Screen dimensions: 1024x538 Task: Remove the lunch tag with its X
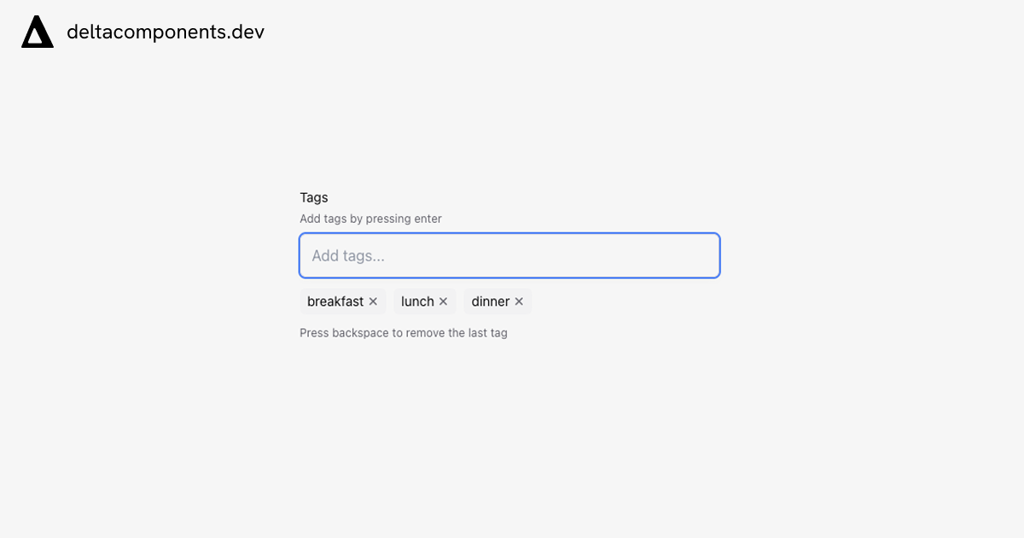click(x=443, y=301)
